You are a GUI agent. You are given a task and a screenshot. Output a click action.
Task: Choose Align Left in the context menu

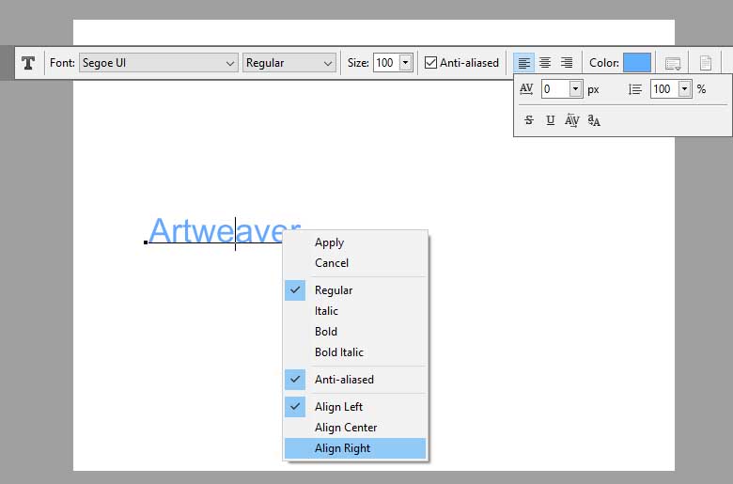[x=355, y=406]
